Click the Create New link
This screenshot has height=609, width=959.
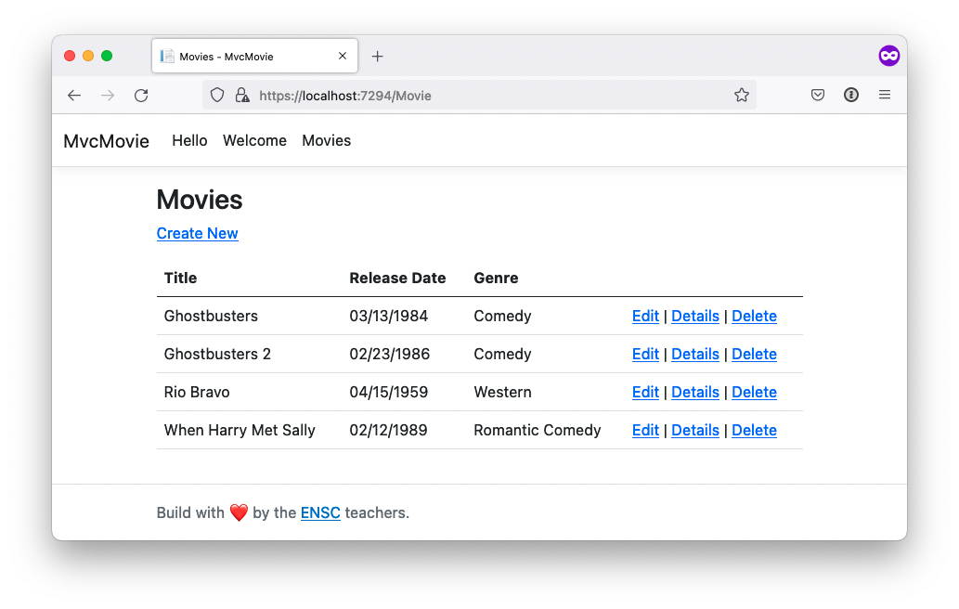coord(197,234)
